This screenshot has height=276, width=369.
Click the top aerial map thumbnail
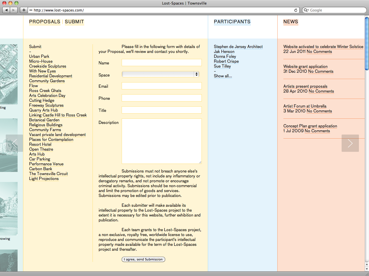[9, 74]
